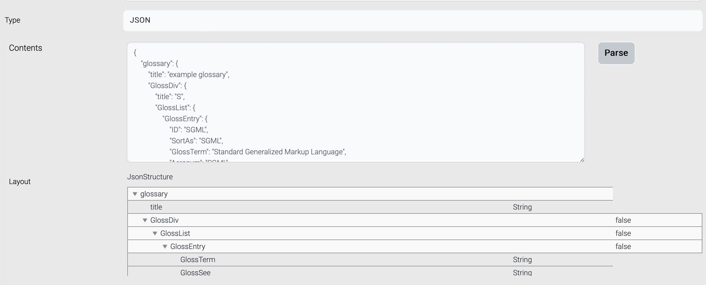This screenshot has width=706, height=285.
Task: Click the String type of GlossSee row
Action: tap(522, 272)
